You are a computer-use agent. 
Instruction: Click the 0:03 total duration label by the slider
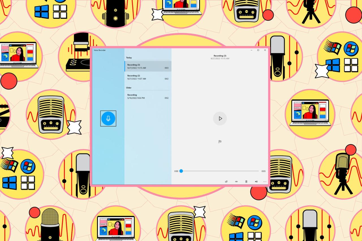coord(263,171)
